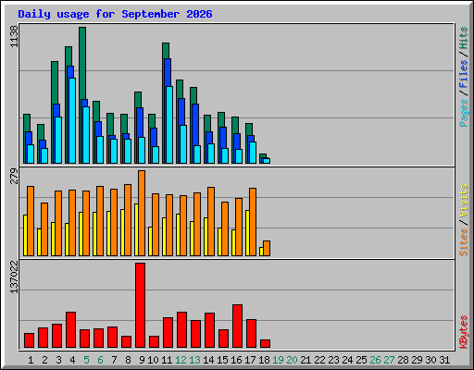Image resolution: width=474 pixels, height=370 pixels.
Task: Click the 279 y-axis label
Action: tap(14, 176)
